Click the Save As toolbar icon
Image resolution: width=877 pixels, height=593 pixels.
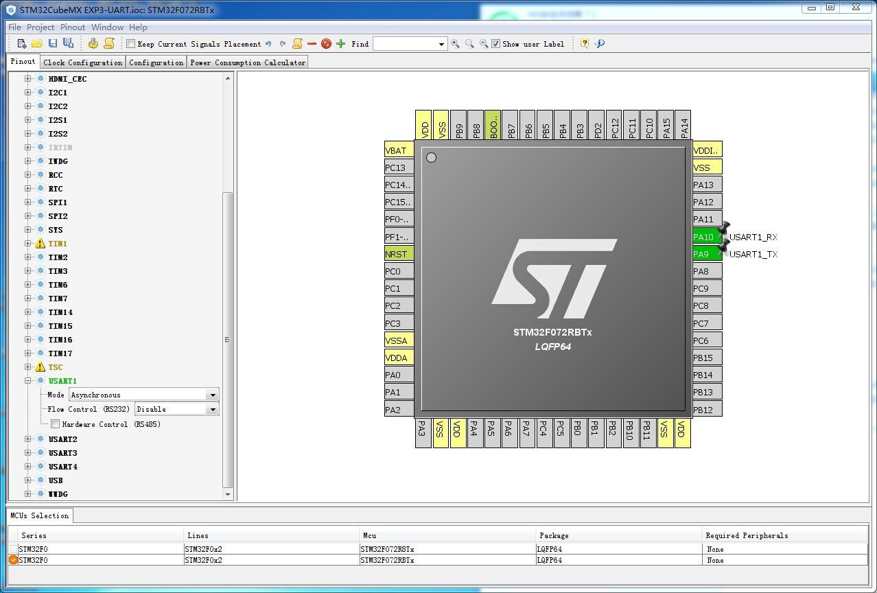68,44
